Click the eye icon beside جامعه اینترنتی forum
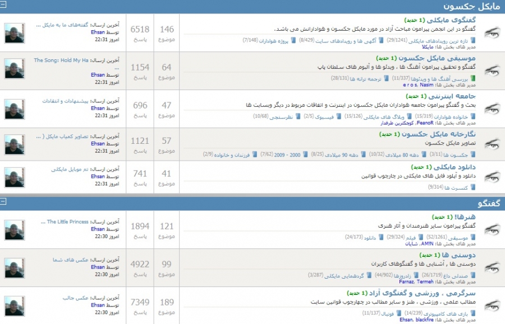505x324 pixels. 492,109
